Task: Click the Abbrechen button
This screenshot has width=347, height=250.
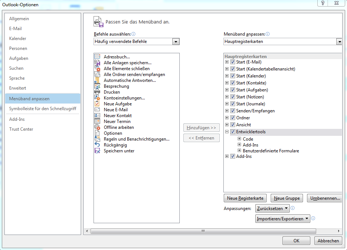Action: tap(328, 241)
